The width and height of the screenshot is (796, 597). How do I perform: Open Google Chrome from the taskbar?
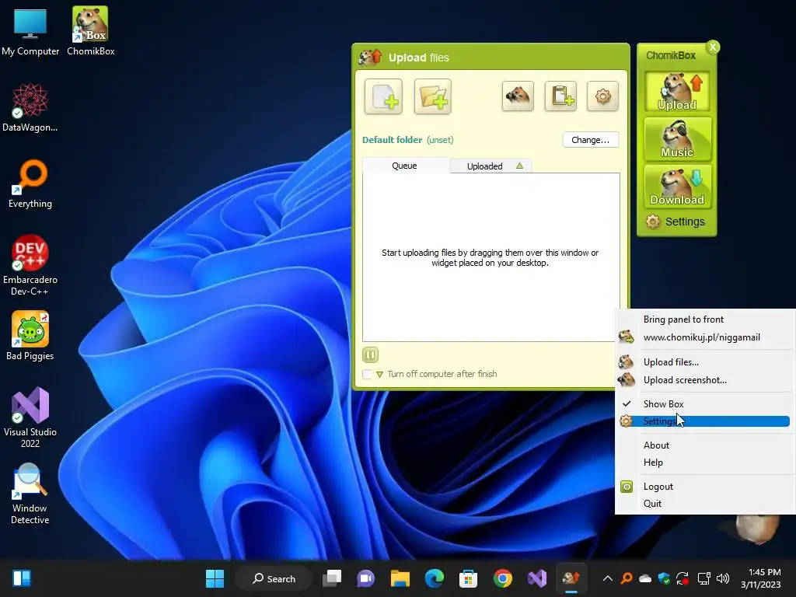503,578
